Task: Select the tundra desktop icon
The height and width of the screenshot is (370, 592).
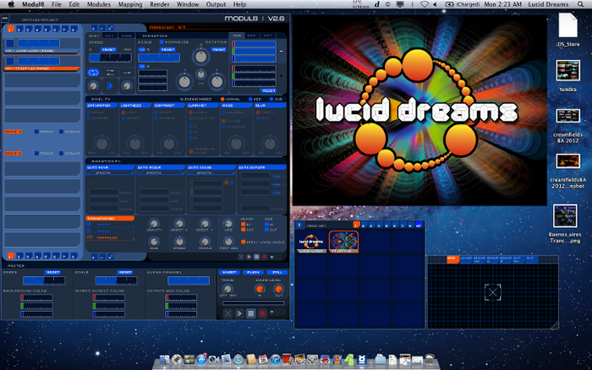Action: 567,70
